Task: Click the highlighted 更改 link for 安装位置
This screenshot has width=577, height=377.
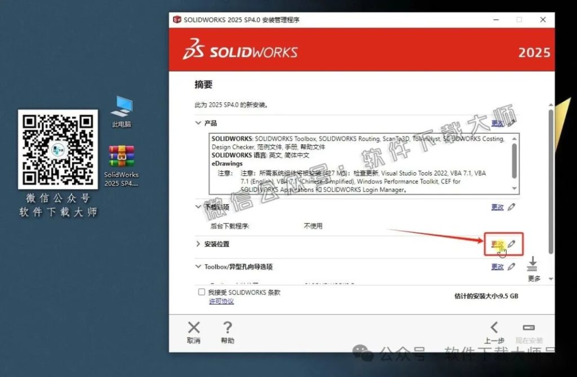Action: pos(498,244)
